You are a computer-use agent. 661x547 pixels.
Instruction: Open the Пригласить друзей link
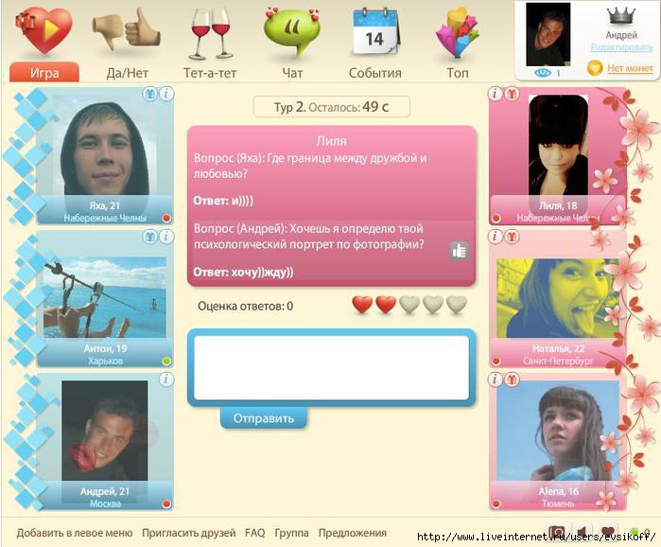pyautogui.click(x=188, y=533)
